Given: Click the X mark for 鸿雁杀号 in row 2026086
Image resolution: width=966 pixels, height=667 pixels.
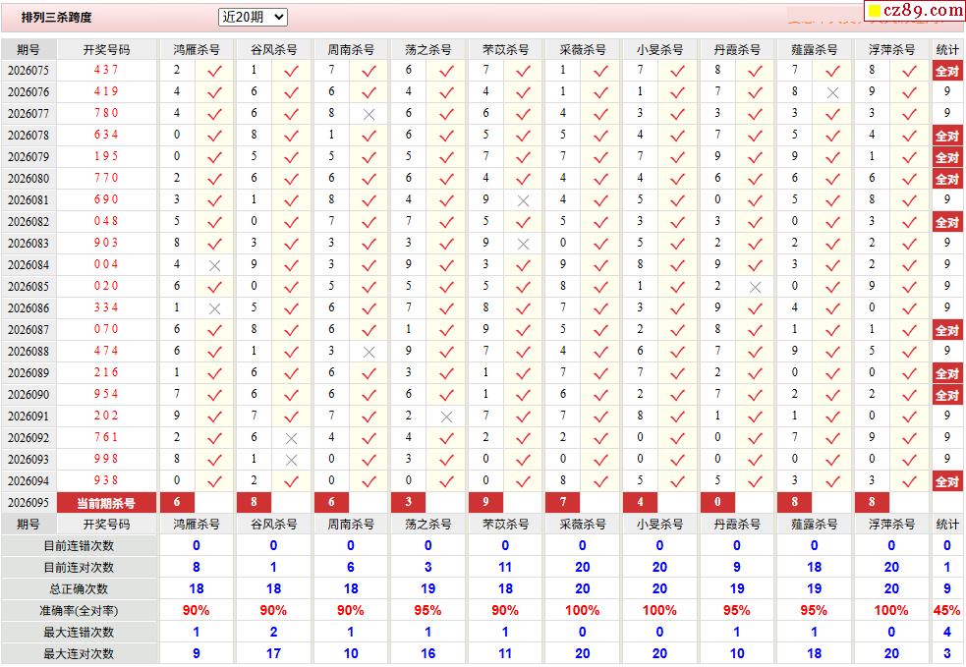Looking at the screenshot, I should tap(214, 309).
